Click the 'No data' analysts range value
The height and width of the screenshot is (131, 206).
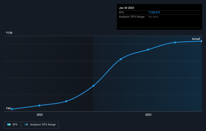tap(153, 17)
